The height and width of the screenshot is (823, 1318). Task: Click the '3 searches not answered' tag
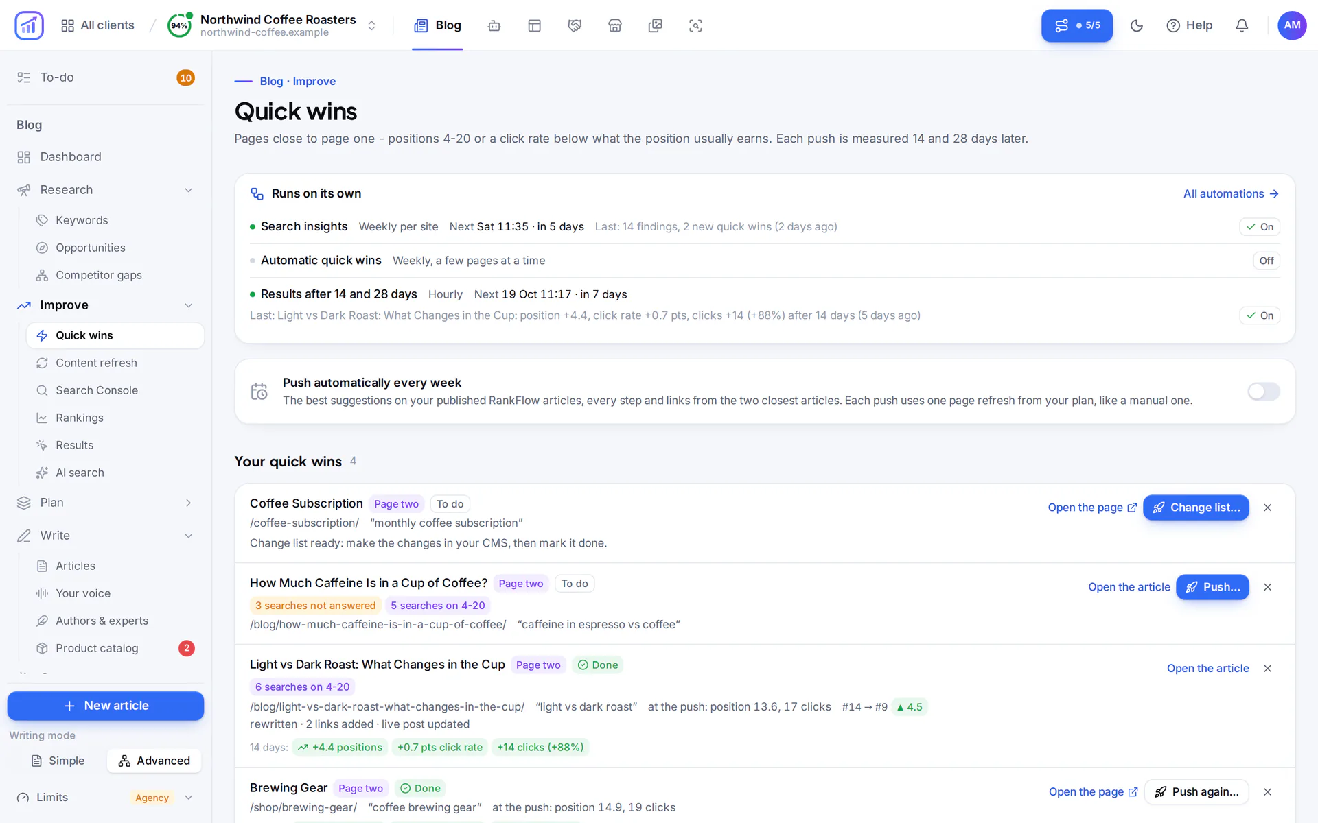click(315, 606)
